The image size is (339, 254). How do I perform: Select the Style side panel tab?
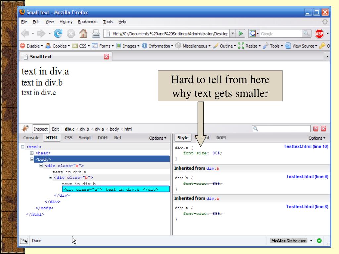point(183,138)
